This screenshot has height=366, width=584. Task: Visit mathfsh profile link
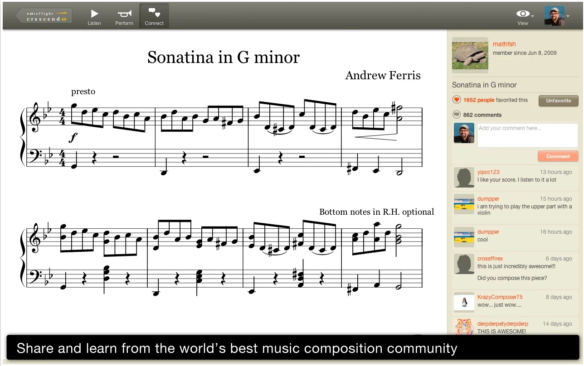504,44
